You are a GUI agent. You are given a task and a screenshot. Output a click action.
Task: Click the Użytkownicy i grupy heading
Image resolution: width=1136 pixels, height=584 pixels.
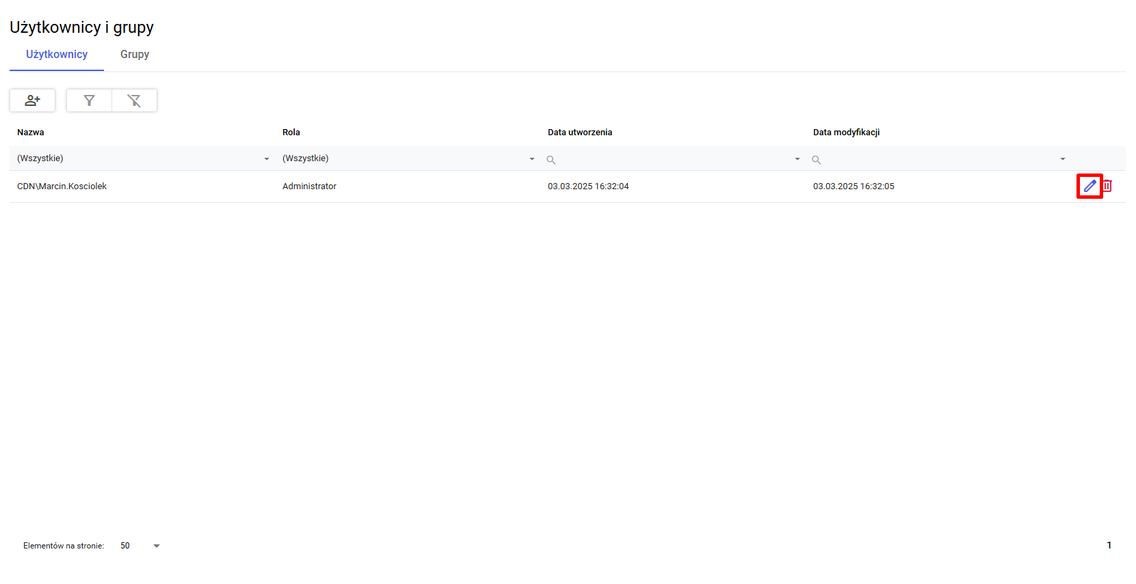pyautogui.click(x=81, y=27)
